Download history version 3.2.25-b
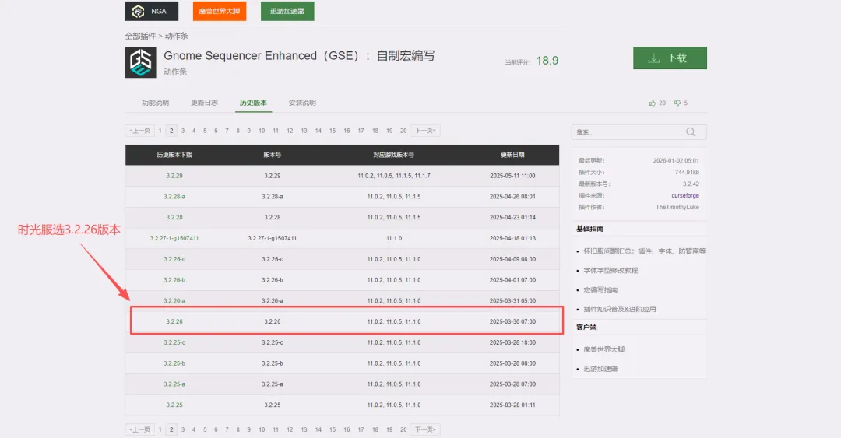The height and width of the screenshot is (438, 841). (174, 363)
